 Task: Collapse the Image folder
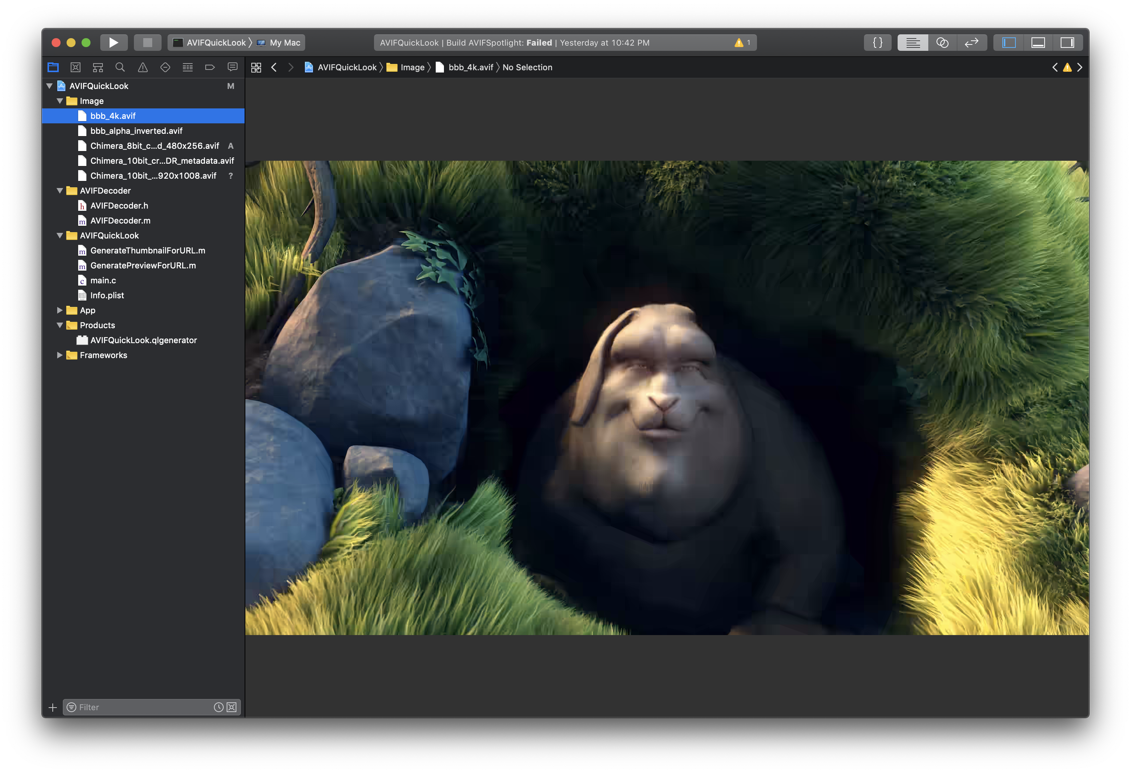[x=60, y=101]
